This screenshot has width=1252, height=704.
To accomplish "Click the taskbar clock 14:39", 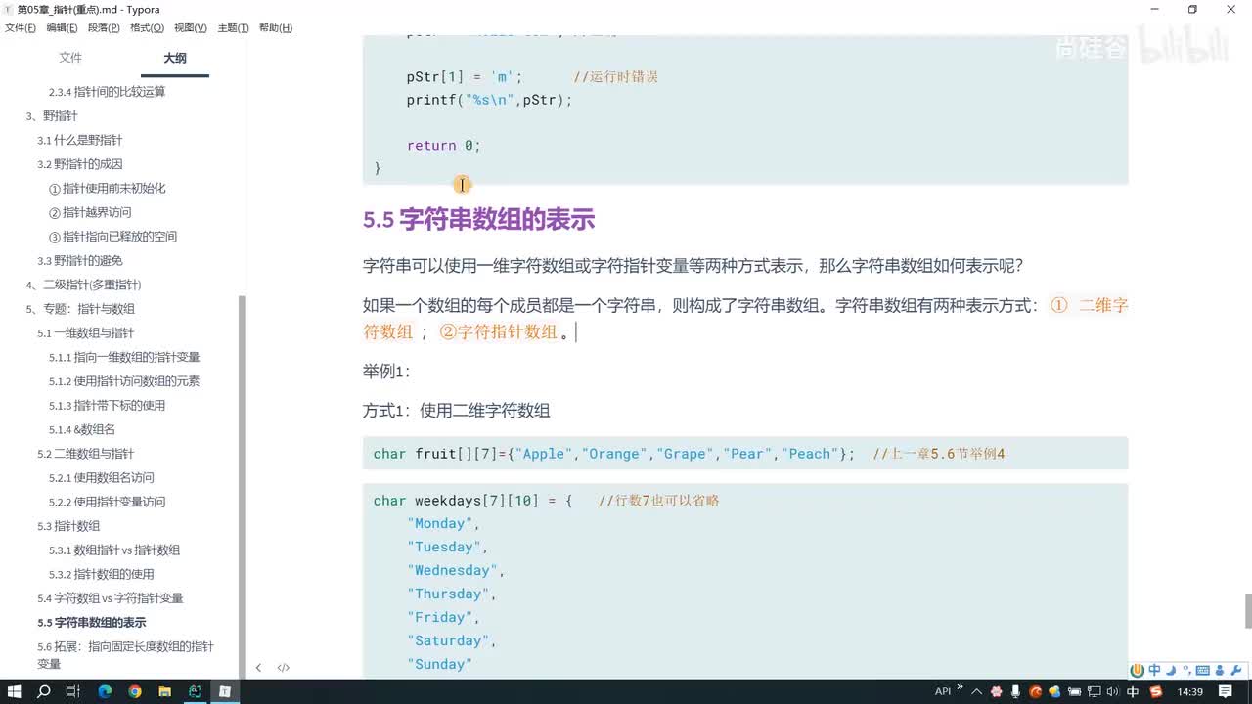I will 1190,691.
